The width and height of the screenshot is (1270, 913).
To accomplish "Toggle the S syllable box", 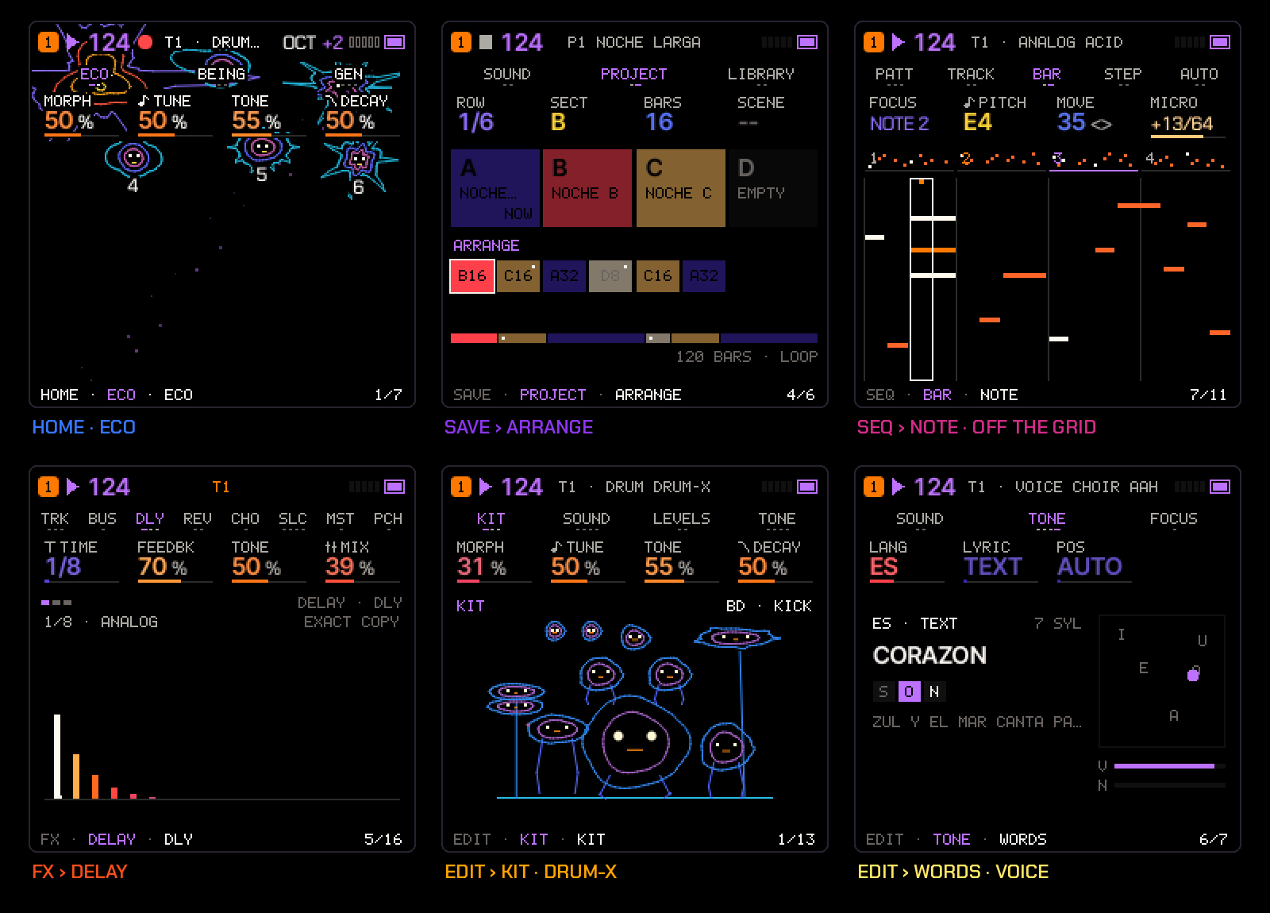I will [883, 691].
